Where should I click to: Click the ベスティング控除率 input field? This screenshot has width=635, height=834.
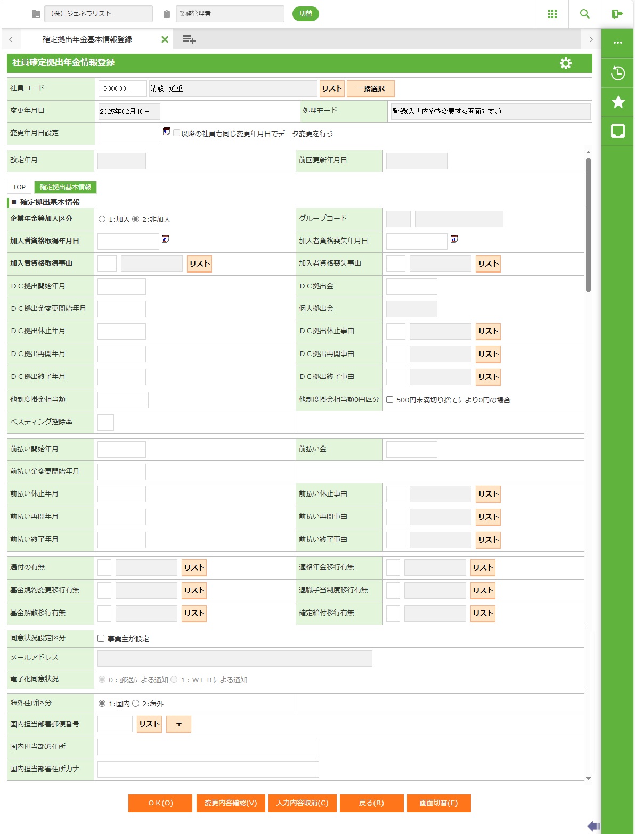click(x=106, y=422)
